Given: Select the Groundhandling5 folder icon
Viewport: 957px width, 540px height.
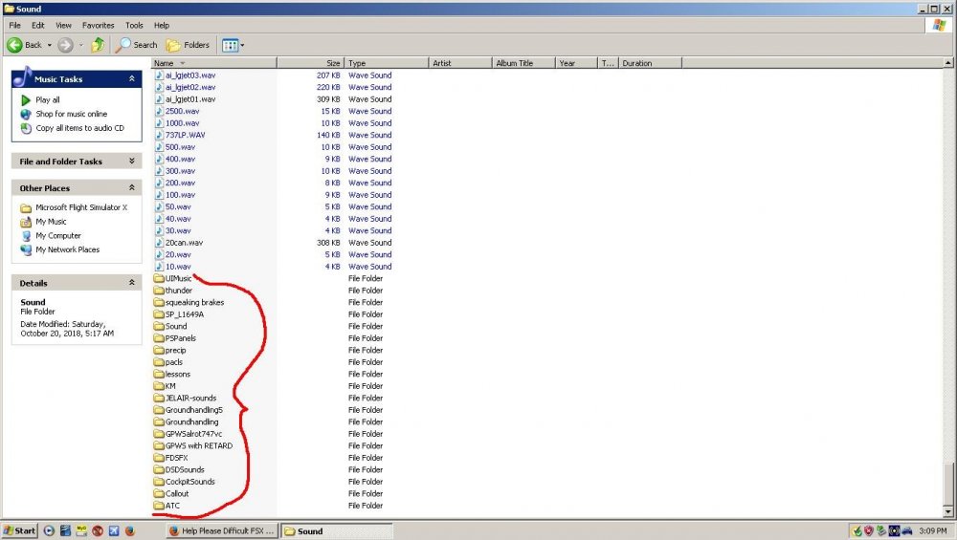Looking at the screenshot, I should 159,410.
